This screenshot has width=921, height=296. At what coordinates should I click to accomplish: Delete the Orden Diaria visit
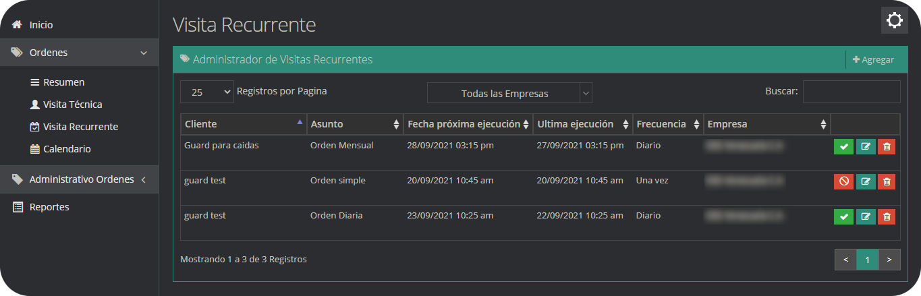pyautogui.click(x=887, y=216)
